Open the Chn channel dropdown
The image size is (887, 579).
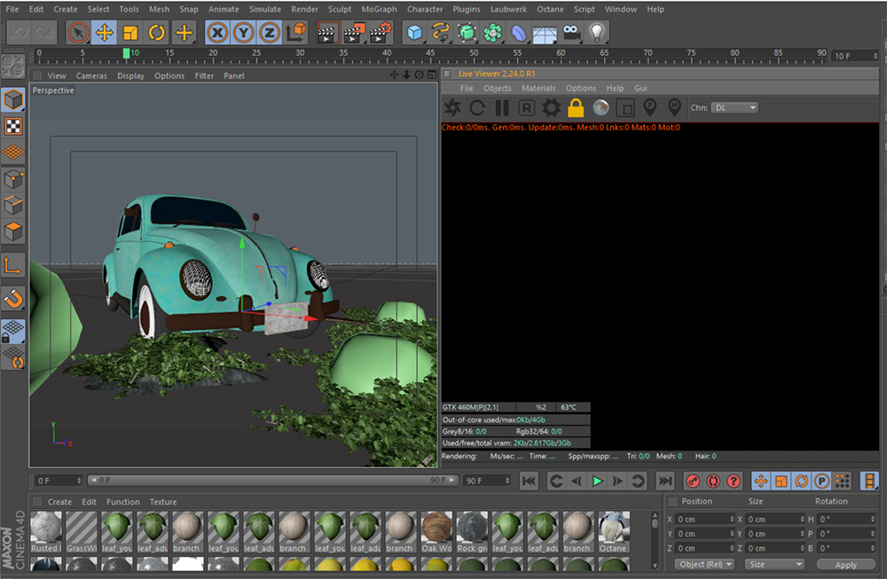[735, 107]
